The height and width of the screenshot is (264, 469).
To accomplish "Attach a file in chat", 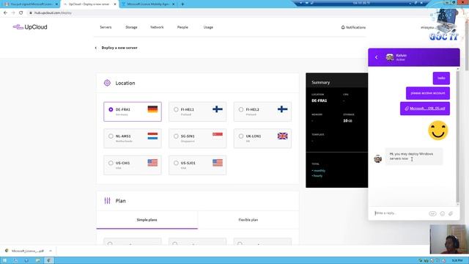I will tap(451, 213).
